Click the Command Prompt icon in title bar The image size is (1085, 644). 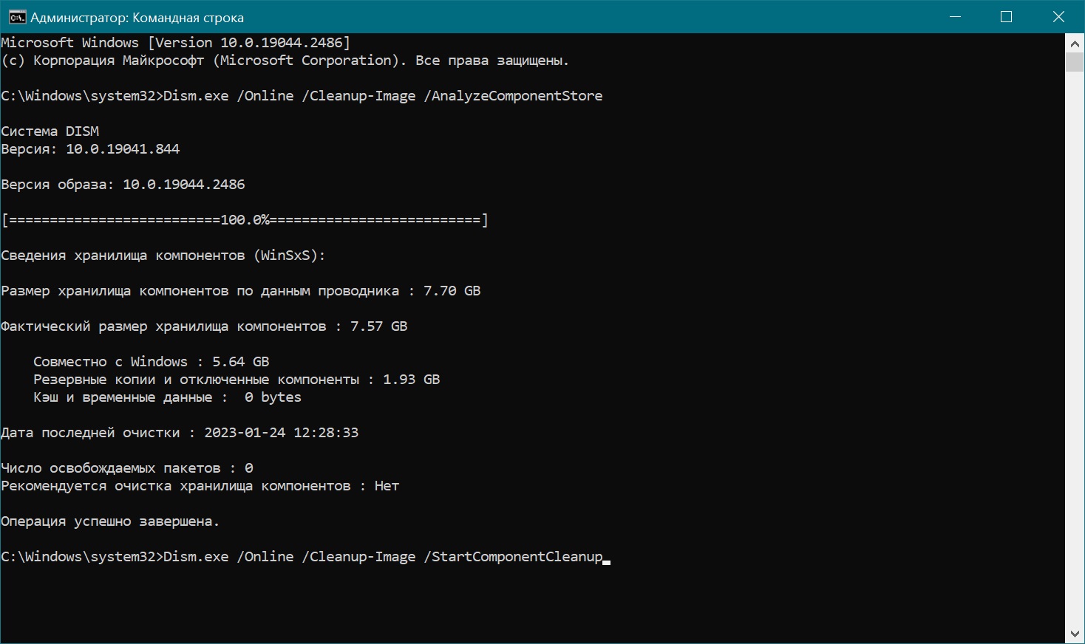click(16, 17)
